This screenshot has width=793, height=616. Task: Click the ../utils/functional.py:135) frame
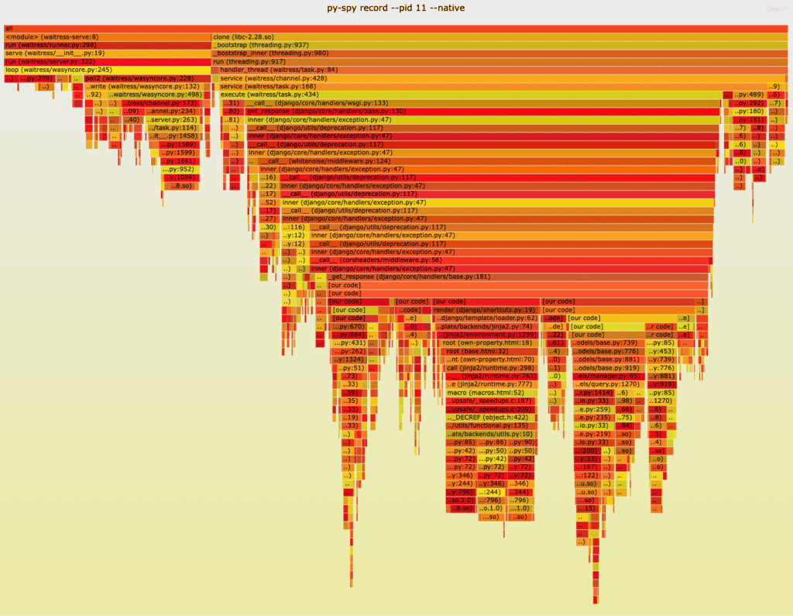tap(492, 425)
